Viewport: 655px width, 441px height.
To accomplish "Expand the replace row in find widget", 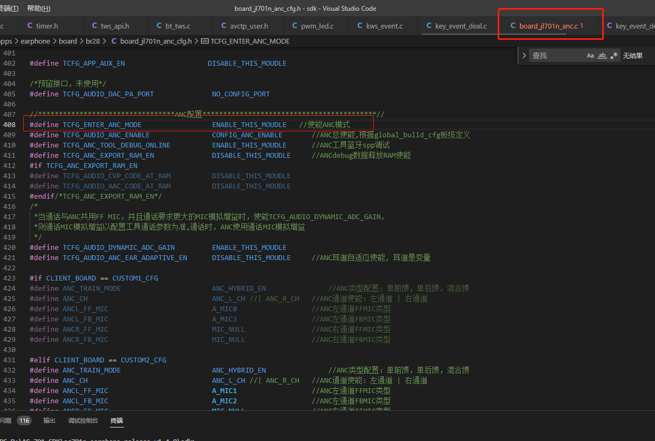I will (525, 55).
